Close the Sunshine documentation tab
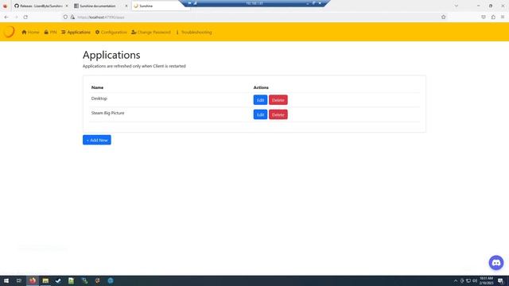Image resolution: width=509 pixels, height=286 pixels. (x=126, y=6)
